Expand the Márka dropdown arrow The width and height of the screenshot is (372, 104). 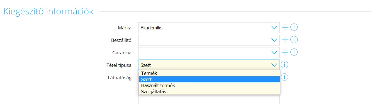click(274, 28)
